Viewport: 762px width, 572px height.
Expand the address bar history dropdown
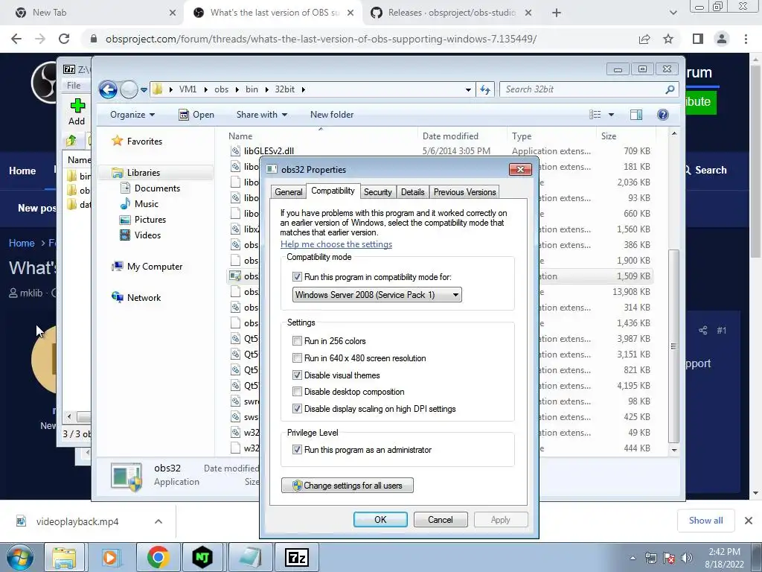468,89
